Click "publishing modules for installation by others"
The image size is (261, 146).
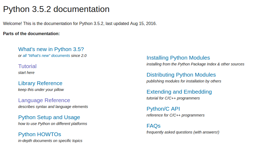pos(184,81)
